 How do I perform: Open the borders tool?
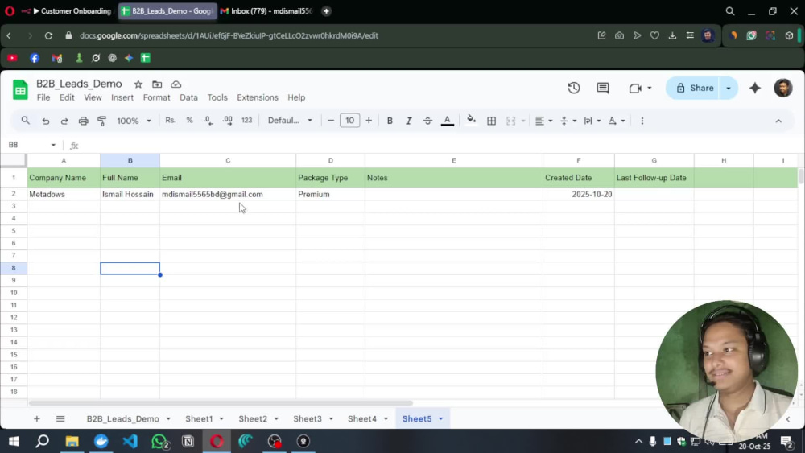tap(491, 121)
